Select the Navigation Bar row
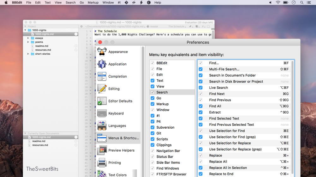The height and width of the screenshot is (177, 316). click(x=172, y=150)
